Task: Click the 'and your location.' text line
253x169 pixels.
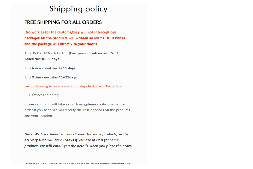Action: point(38,116)
